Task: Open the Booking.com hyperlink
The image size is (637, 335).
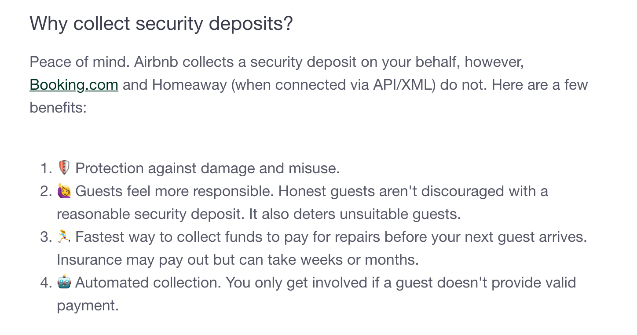Action: tap(74, 84)
